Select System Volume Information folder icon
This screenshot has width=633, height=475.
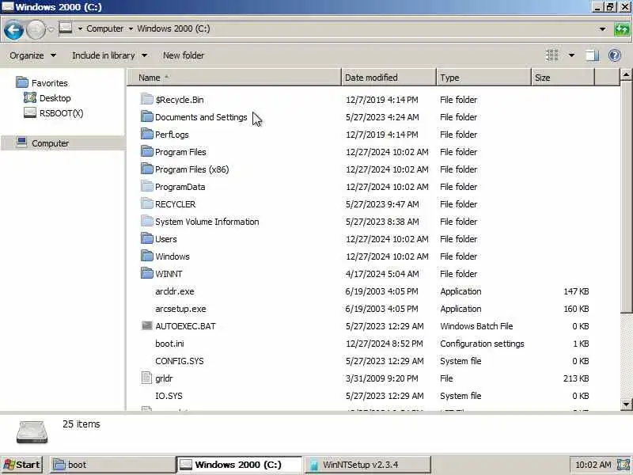click(x=147, y=221)
